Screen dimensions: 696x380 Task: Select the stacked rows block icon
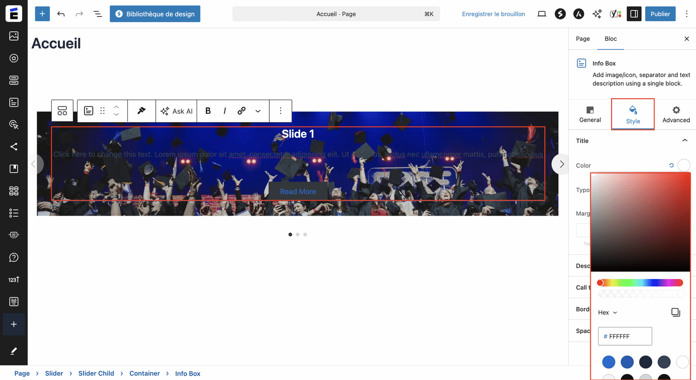coord(14,80)
